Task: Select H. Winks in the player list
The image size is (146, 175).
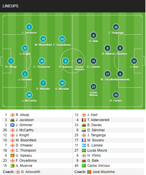Action: pyautogui.click(x=94, y=156)
